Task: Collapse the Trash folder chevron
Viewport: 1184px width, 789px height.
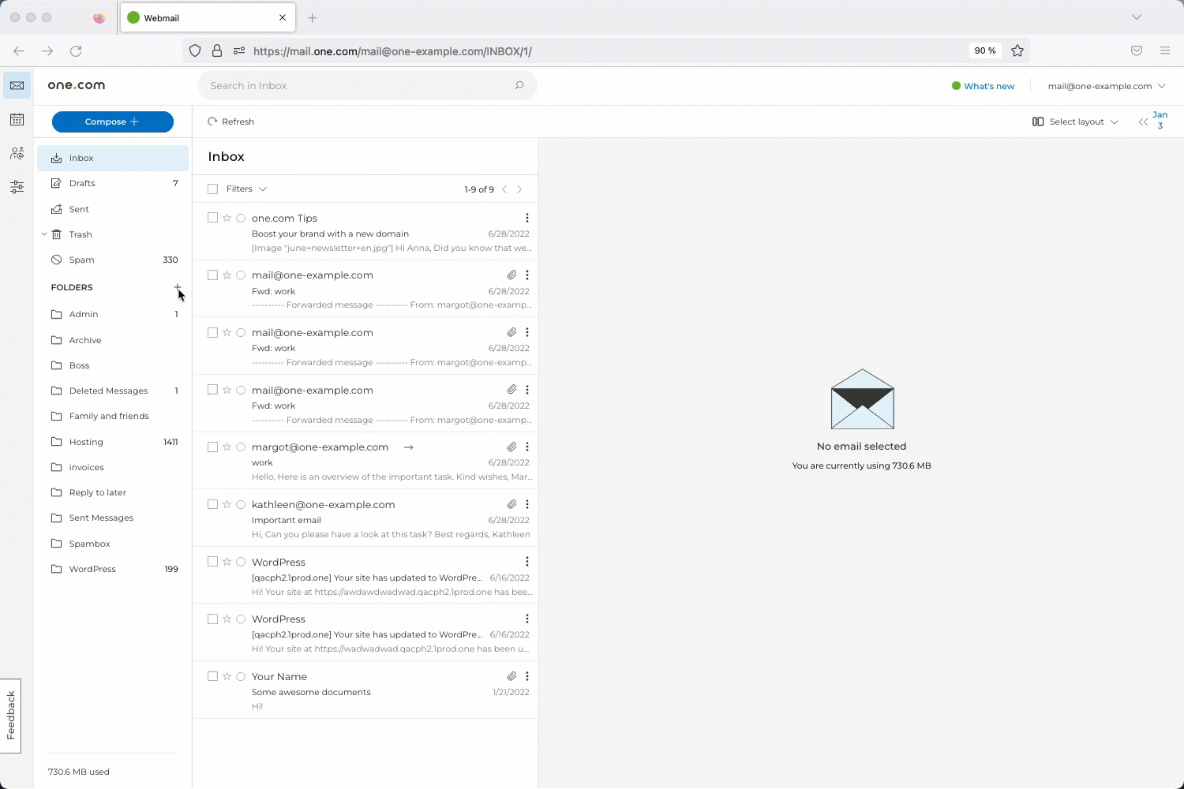Action: (x=44, y=234)
